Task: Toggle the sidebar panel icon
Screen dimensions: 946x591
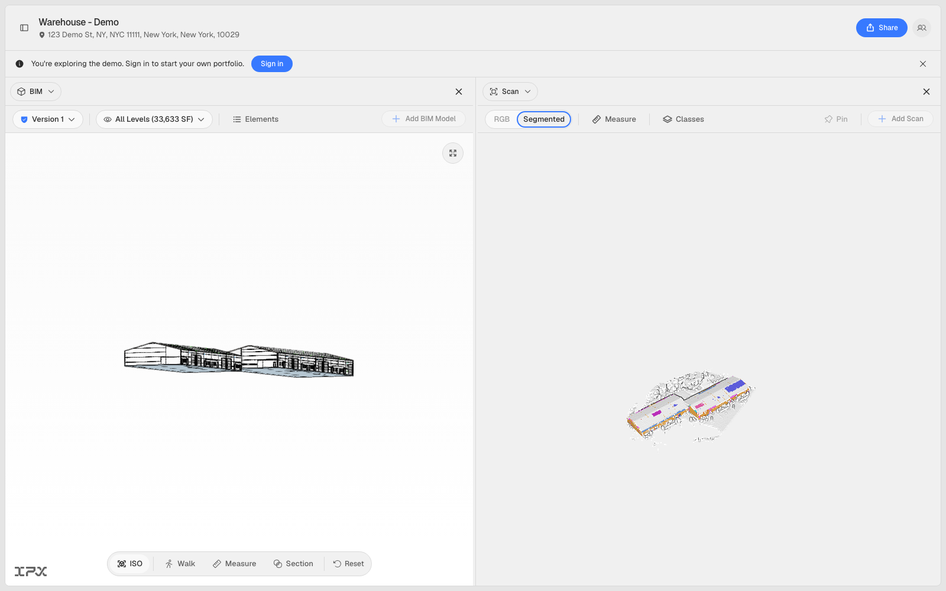Action: [x=24, y=28]
